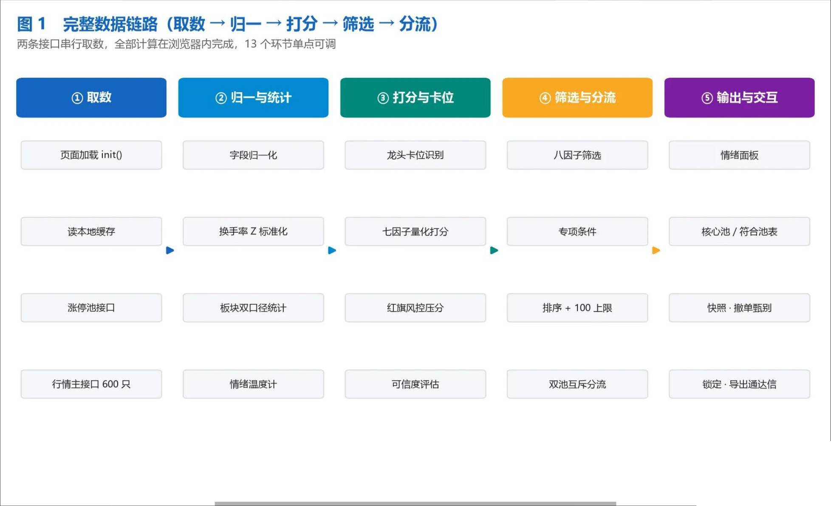Open the 行情主接口 600 只 node

pyautogui.click(x=91, y=384)
